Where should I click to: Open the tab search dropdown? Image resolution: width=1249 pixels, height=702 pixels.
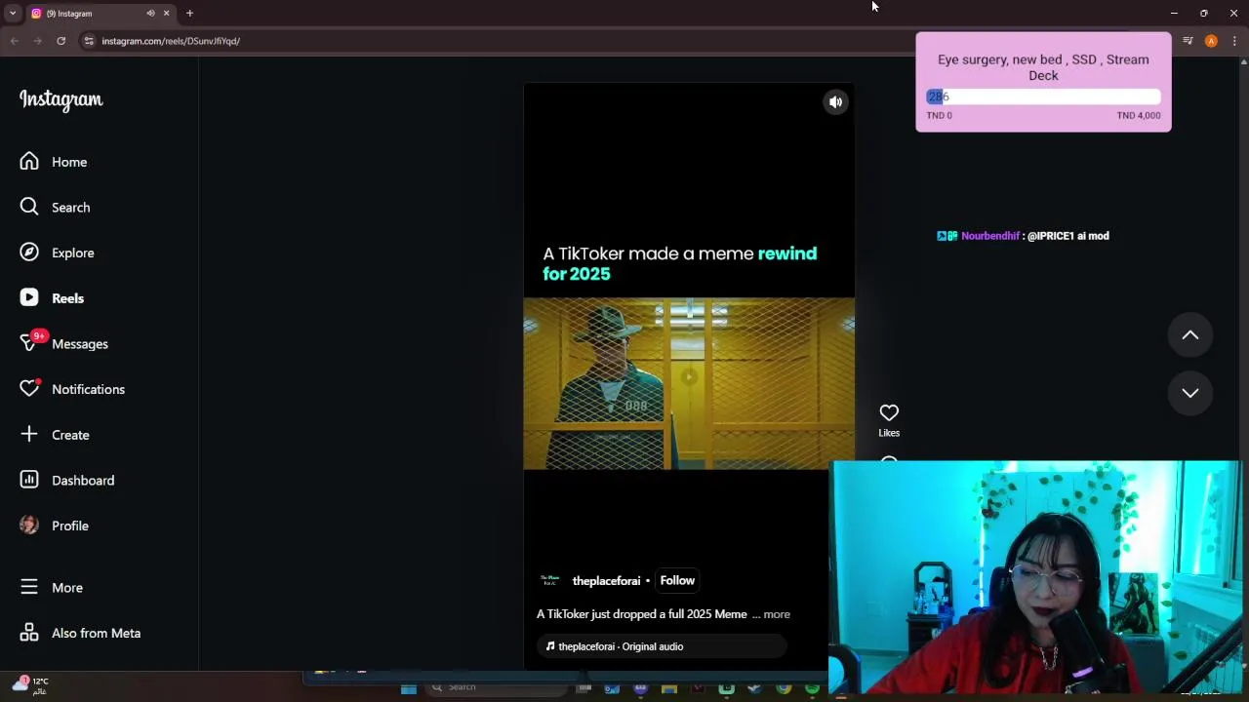tap(13, 13)
